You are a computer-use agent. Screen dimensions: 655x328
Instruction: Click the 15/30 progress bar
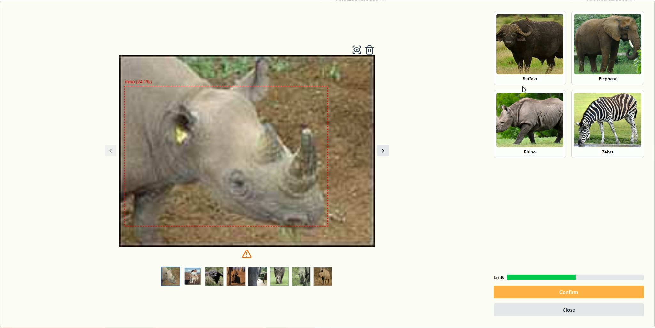tap(575, 277)
